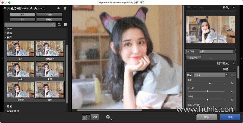Click the presets list vertical scrollbar
Viewport: 243px width, 123px height.
coord(67,74)
